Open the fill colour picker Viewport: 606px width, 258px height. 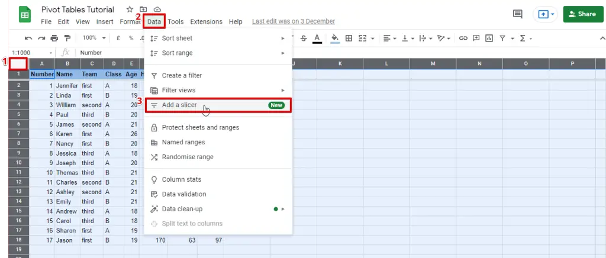click(x=335, y=38)
